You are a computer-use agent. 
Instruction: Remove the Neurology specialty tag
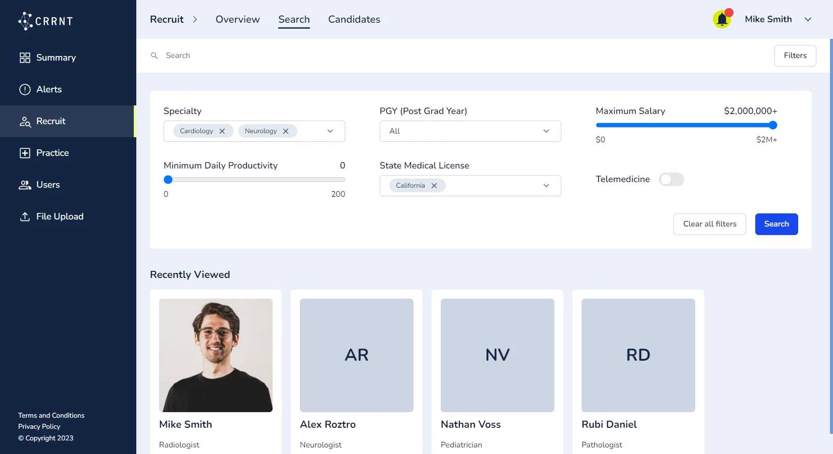point(286,131)
